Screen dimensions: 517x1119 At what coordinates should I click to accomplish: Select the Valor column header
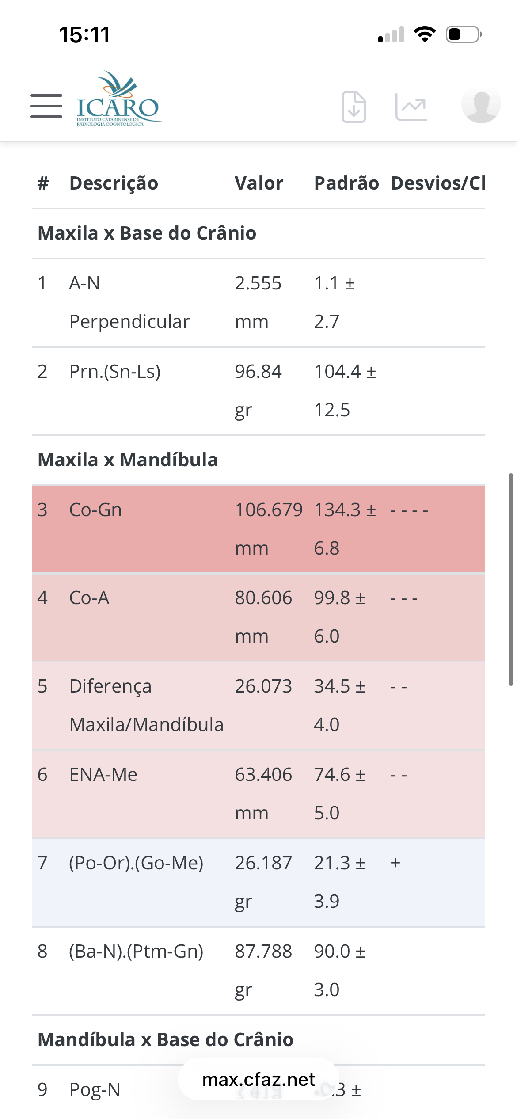pyautogui.click(x=259, y=183)
